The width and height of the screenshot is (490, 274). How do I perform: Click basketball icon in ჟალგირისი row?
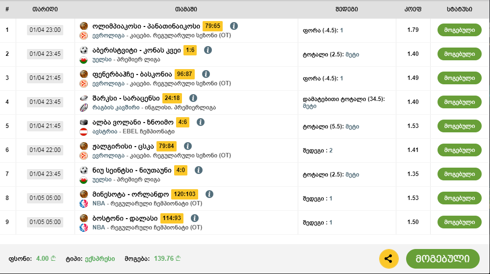[x=84, y=146]
